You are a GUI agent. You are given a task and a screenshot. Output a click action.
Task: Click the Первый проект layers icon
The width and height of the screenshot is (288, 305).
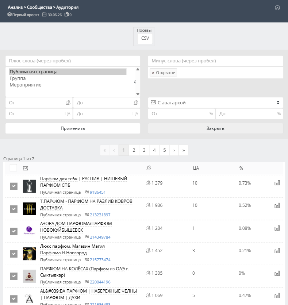click(9, 14)
